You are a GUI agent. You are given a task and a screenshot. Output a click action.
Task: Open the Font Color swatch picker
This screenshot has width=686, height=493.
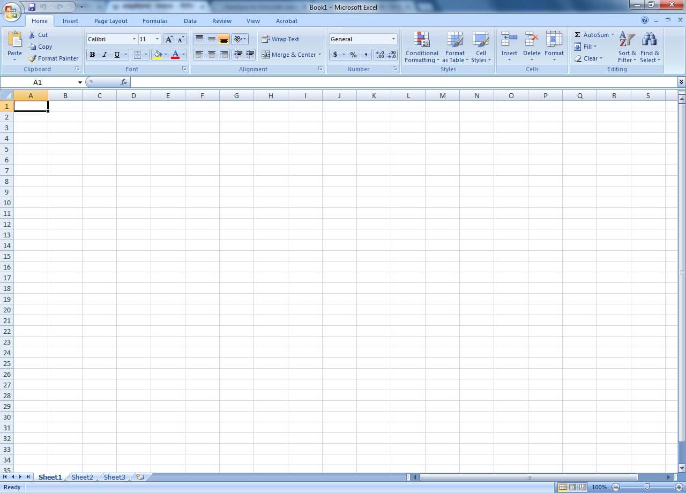click(182, 55)
